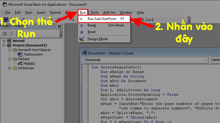Click line 'Dim xArr'
This screenshot has height=123, width=220.
109,86
